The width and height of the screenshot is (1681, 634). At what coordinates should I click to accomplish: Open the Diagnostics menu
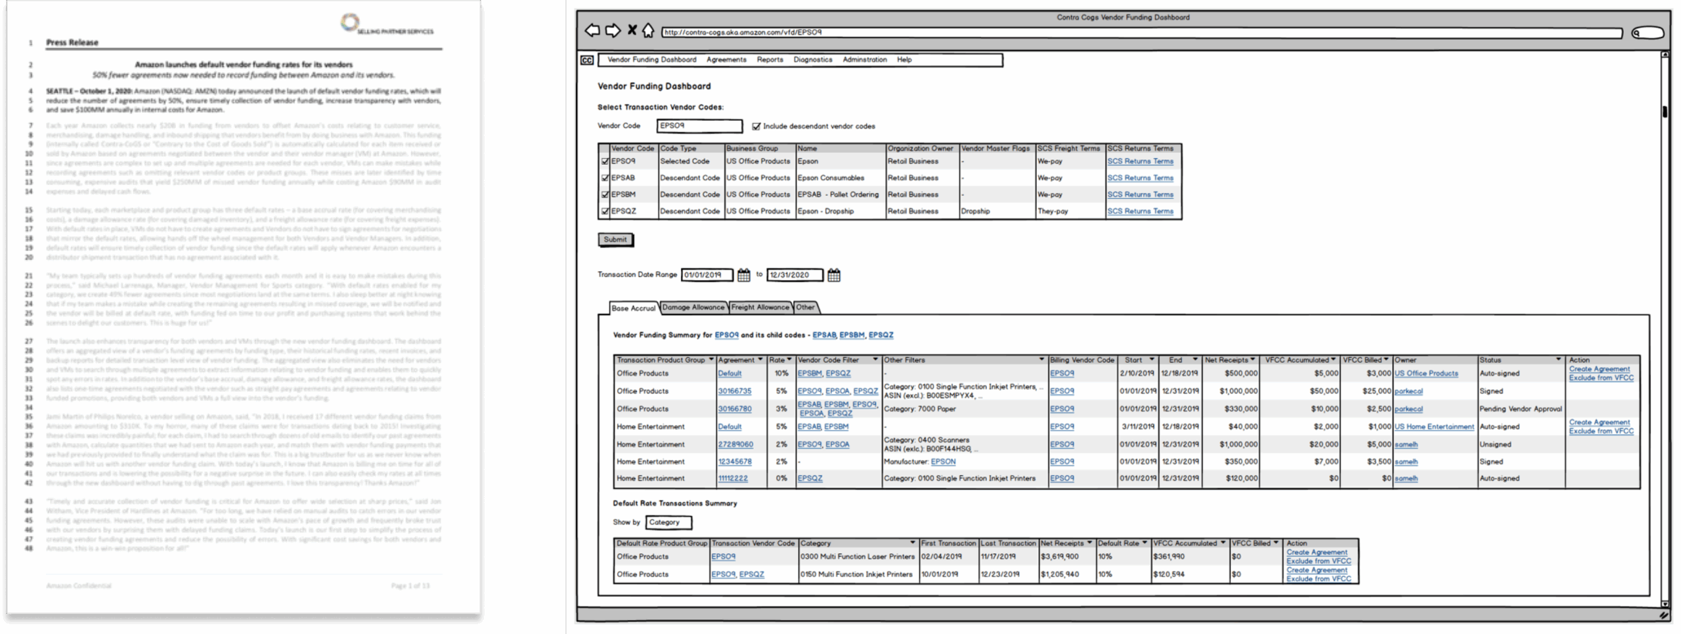pos(812,60)
